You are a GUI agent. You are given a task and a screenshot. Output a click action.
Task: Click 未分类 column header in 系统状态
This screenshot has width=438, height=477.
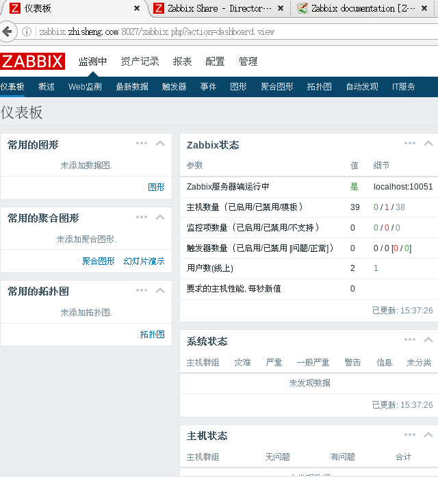point(419,362)
